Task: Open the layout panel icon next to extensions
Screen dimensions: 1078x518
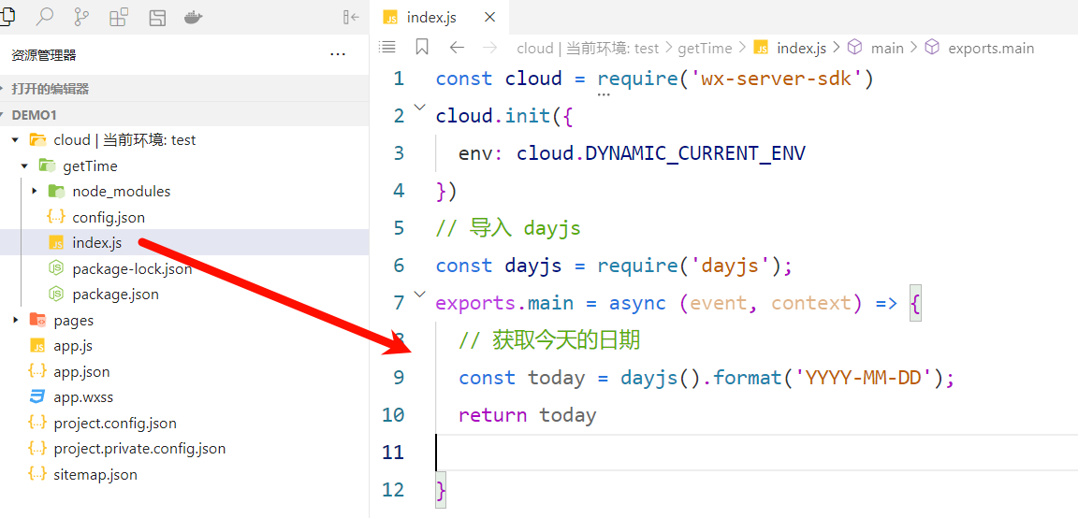Action: coord(157,17)
